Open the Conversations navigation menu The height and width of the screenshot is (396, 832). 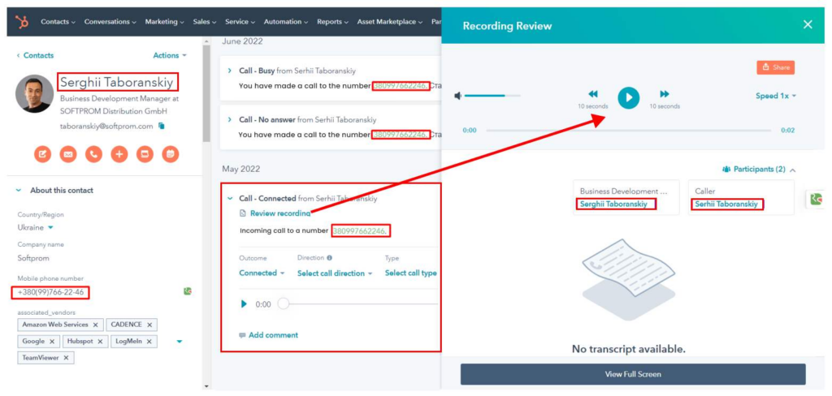110,22
